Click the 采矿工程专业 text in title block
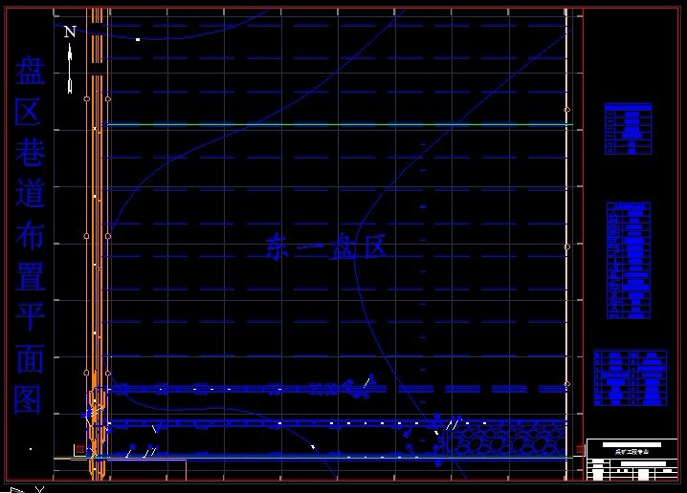The width and height of the screenshot is (687, 493). tap(632, 452)
